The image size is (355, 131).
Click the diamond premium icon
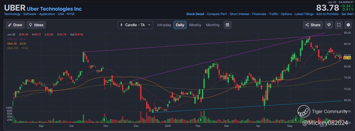329,25
